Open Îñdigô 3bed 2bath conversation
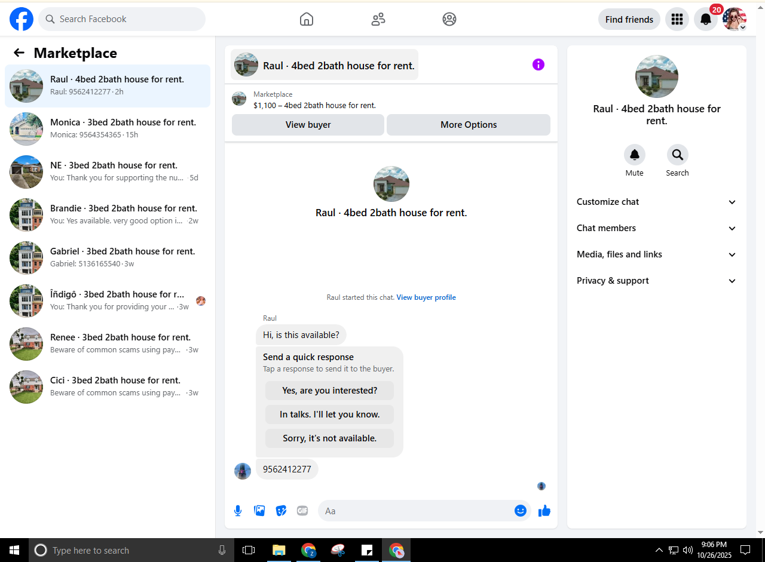 click(x=108, y=301)
